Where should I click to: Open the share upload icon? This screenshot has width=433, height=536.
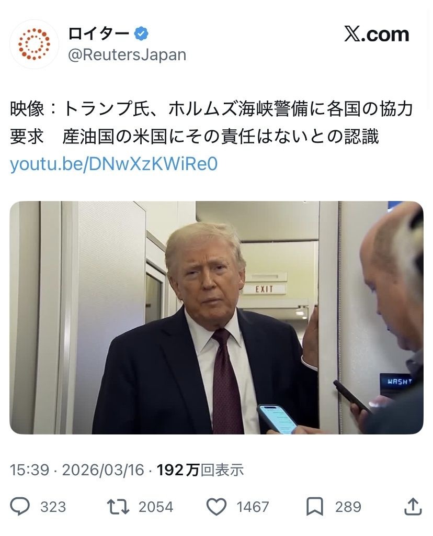pos(413,506)
